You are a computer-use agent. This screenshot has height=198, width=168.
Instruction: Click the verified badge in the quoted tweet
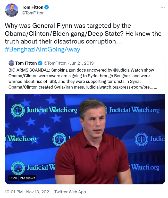tap(40, 63)
